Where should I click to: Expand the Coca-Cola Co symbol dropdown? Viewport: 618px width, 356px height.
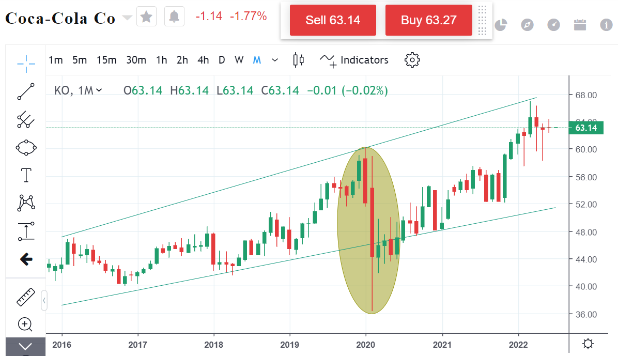(x=127, y=18)
